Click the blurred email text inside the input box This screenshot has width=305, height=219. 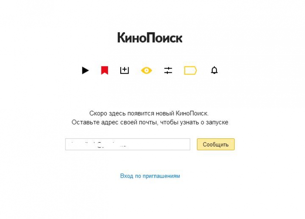click(99, 145)
